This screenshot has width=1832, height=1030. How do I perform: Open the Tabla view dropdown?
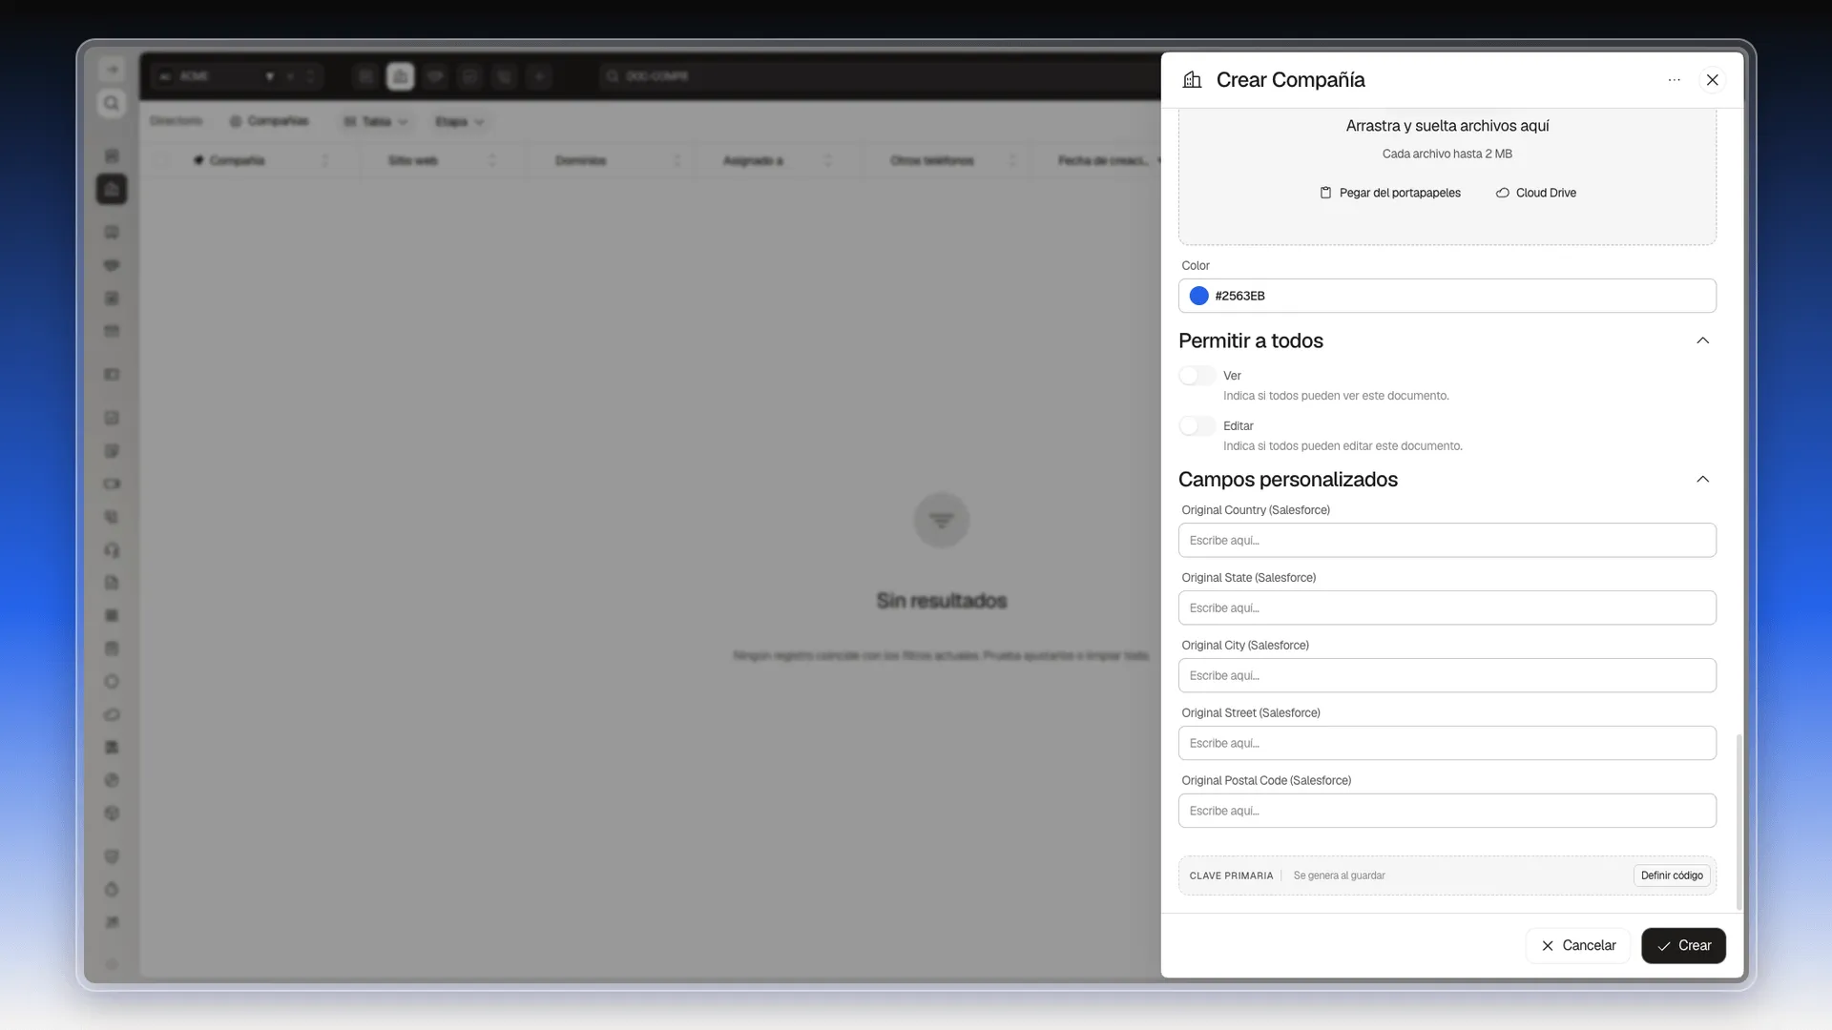(376, 122)
